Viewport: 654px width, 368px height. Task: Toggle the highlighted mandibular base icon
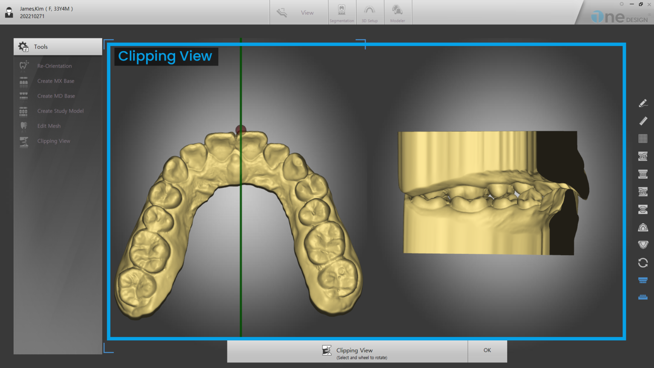click(643, 297)
